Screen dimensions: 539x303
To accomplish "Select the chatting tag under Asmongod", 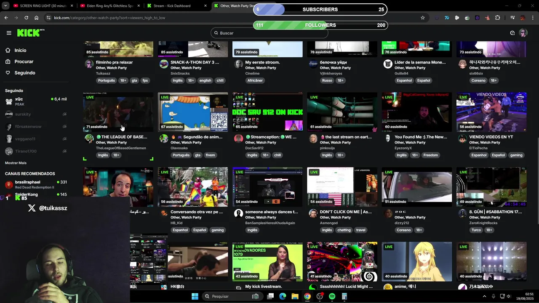I will click(344, 230).
